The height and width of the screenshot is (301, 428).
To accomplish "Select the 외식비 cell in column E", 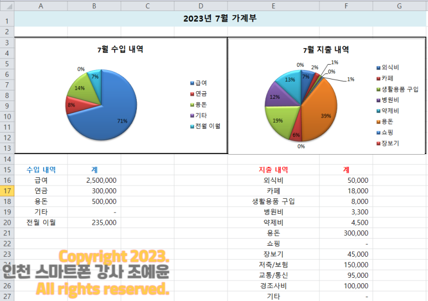I will click(x=273, y=181).
